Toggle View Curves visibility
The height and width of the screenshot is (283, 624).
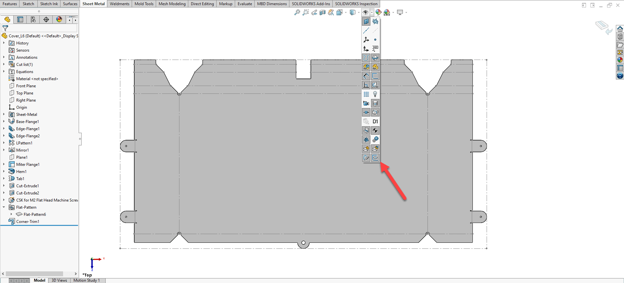click(x=366, y=58)
